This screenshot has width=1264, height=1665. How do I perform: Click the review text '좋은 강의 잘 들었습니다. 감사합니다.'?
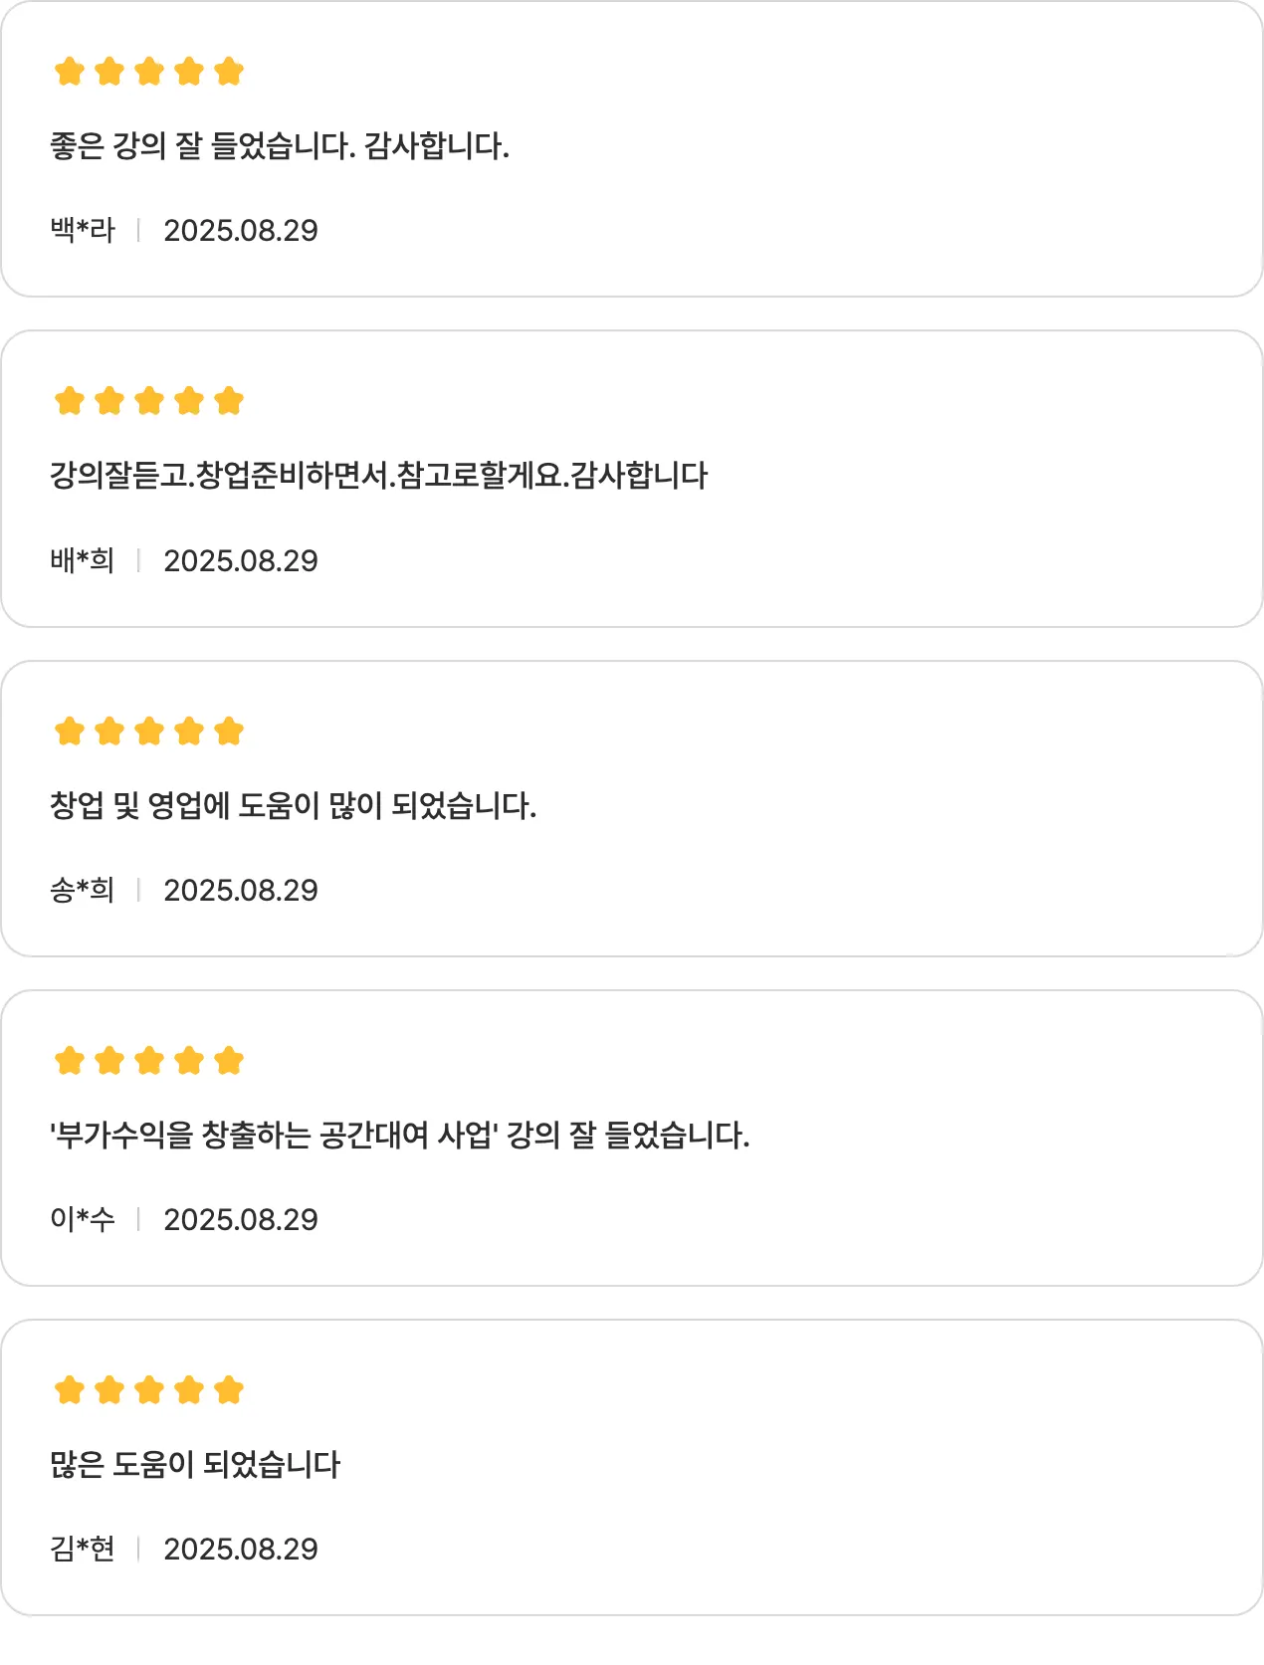[x=280, y=146]
